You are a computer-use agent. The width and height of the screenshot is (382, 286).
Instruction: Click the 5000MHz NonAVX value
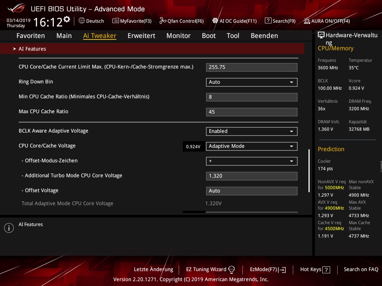[335, 188]
